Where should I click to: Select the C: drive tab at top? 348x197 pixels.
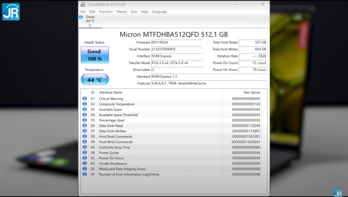[90, 21]
